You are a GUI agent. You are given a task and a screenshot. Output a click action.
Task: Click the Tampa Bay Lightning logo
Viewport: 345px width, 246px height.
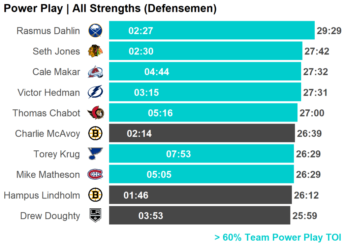click(x=95, y=93)
